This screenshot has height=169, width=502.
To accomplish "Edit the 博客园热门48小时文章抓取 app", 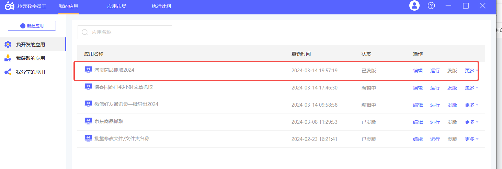I will coord(418,88).
